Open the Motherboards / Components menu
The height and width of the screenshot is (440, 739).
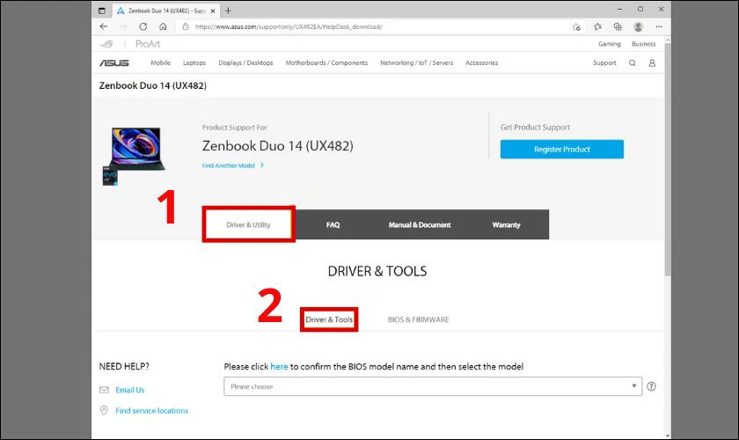pos(326,62)
